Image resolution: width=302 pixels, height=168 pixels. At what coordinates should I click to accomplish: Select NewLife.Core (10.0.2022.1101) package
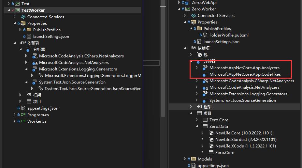(244, 133)
